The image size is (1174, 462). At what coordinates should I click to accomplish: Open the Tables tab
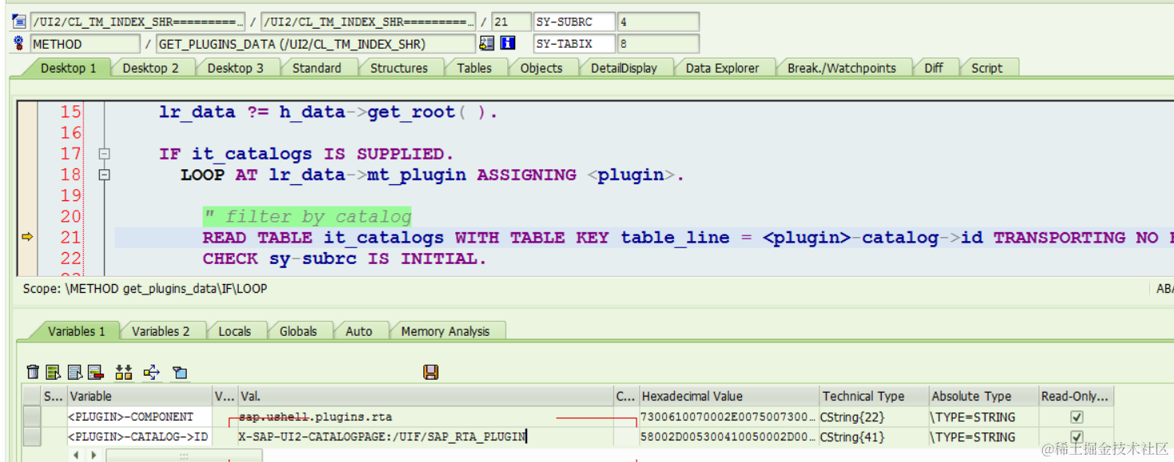[474, 68]
